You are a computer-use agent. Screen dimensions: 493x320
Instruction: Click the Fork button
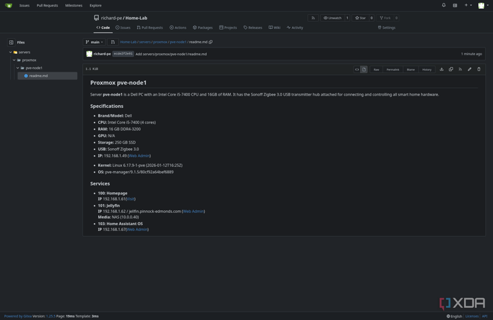(x=385, y=18)
